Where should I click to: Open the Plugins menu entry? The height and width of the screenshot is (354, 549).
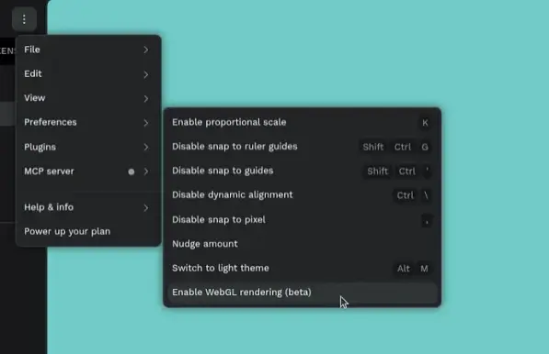[88, 147]
